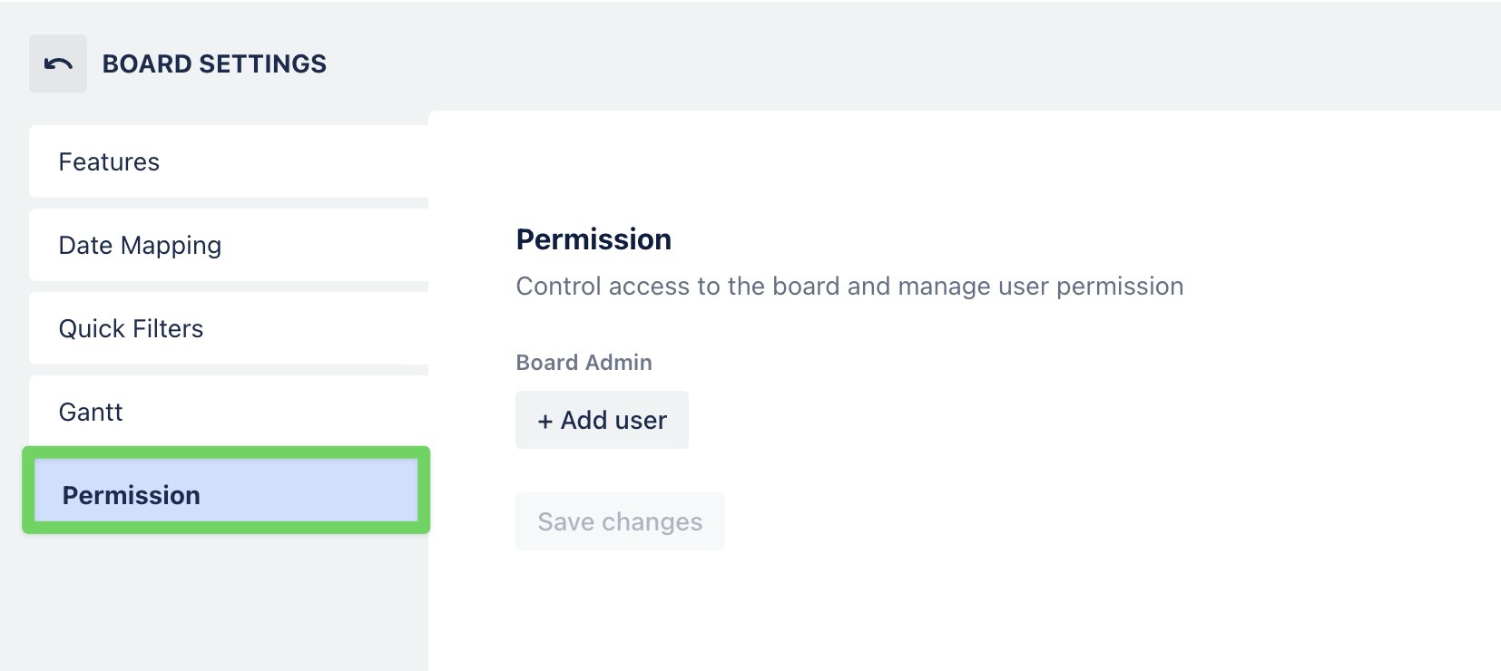Select the Board Settings title text

point(214,63)
